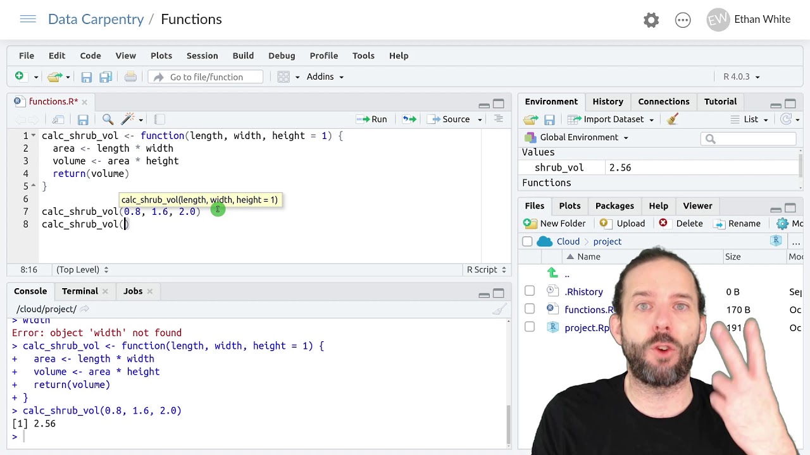Open the Global Environment dropdown
The height and width of the screenshot is (455, 810).
[x=576, y=137]
